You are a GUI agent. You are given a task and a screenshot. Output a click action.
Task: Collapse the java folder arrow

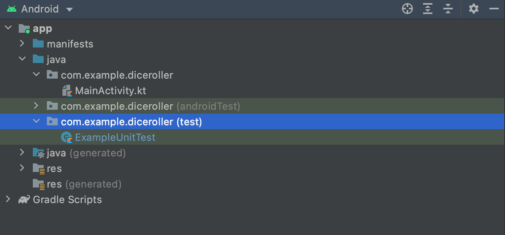click(22, 59)
